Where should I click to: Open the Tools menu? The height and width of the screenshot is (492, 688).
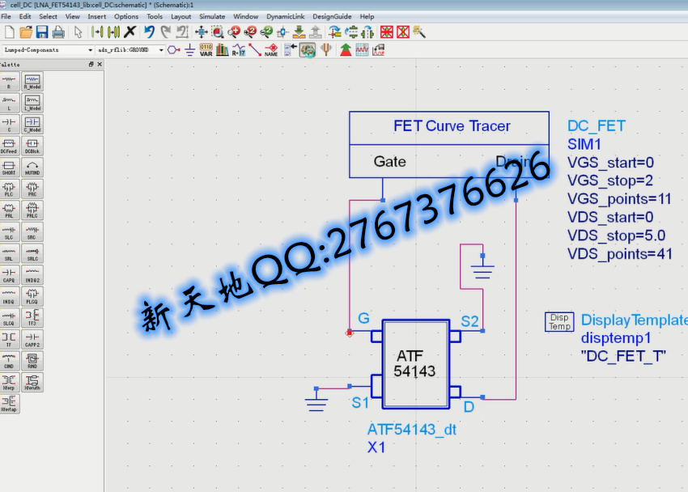155,17
